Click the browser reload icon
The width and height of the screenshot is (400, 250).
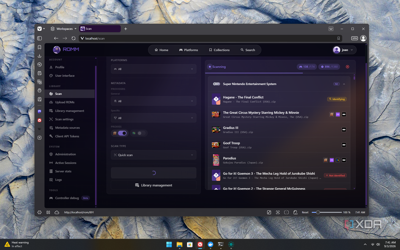tap(73, 38)
